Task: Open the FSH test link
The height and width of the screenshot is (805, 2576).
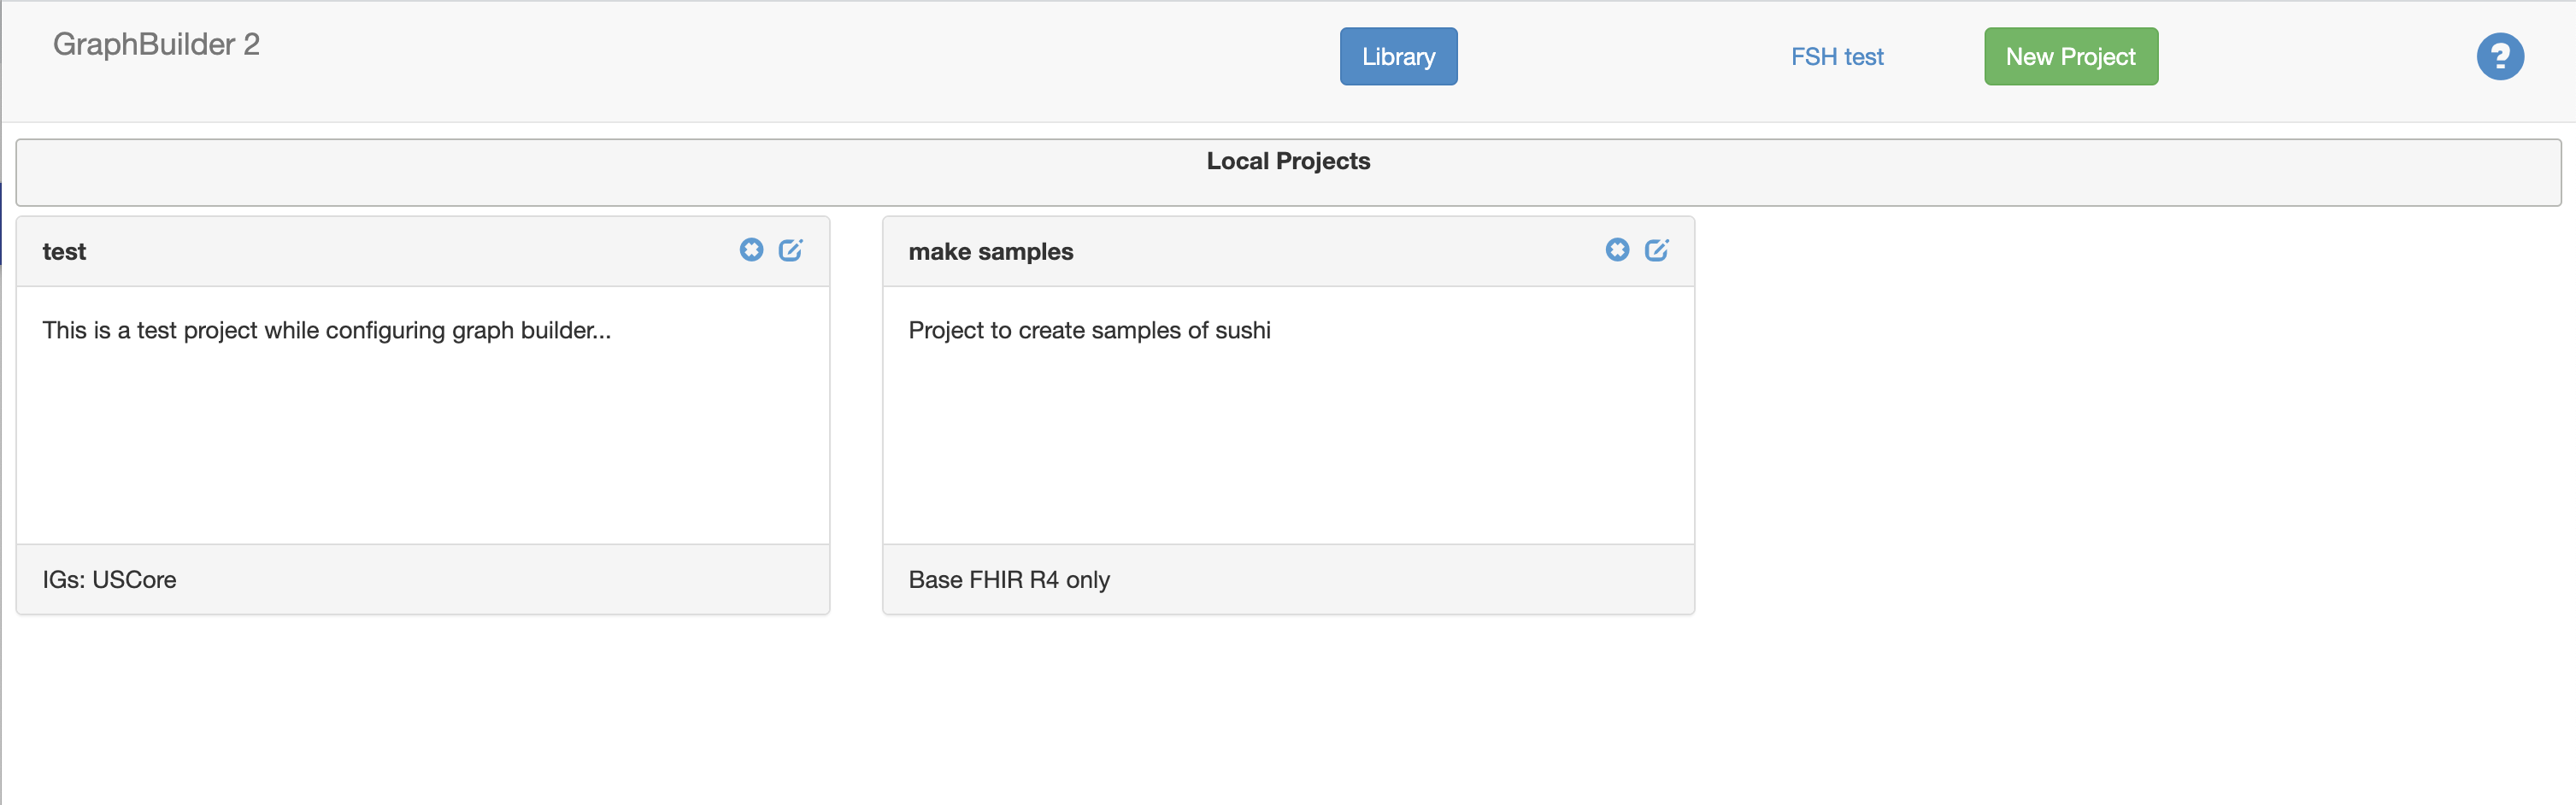Action: point(1837,57)
